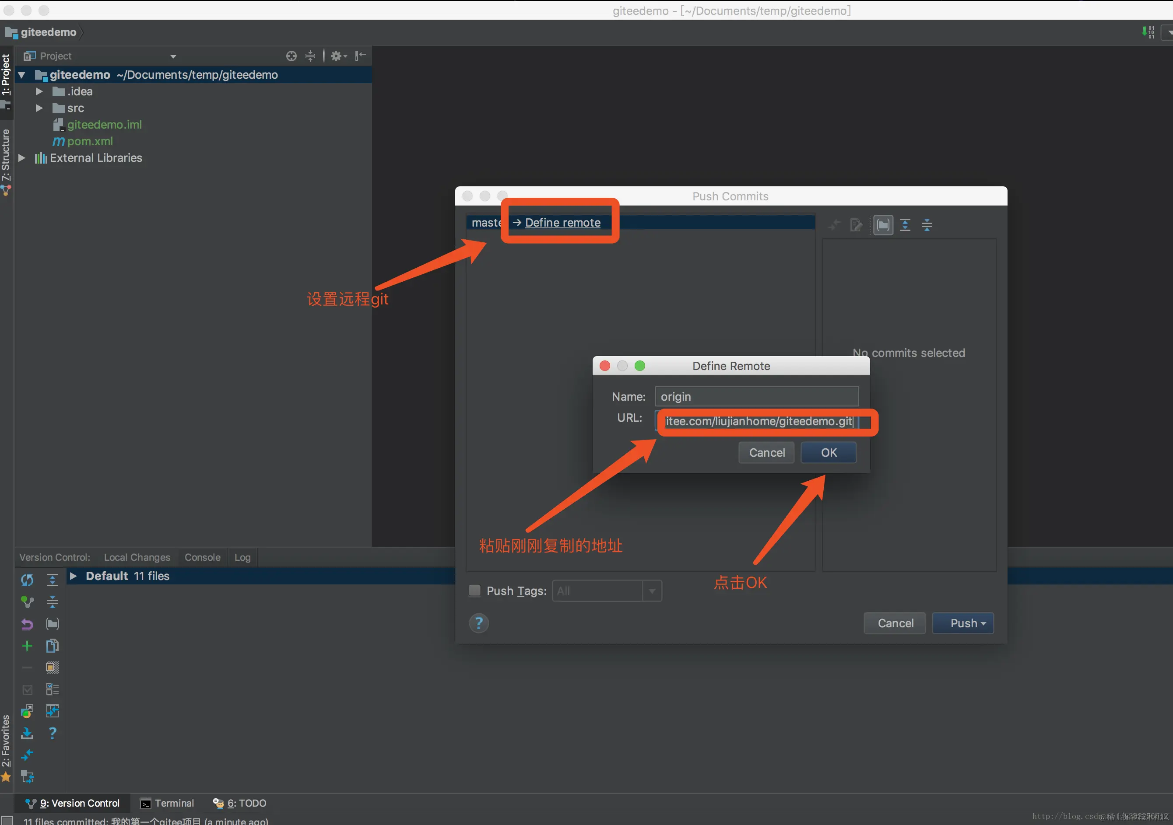Viewport: 1173px width, 825px height.
Task: Click the Project panel settings gear
Action: [x=336, y=56]
